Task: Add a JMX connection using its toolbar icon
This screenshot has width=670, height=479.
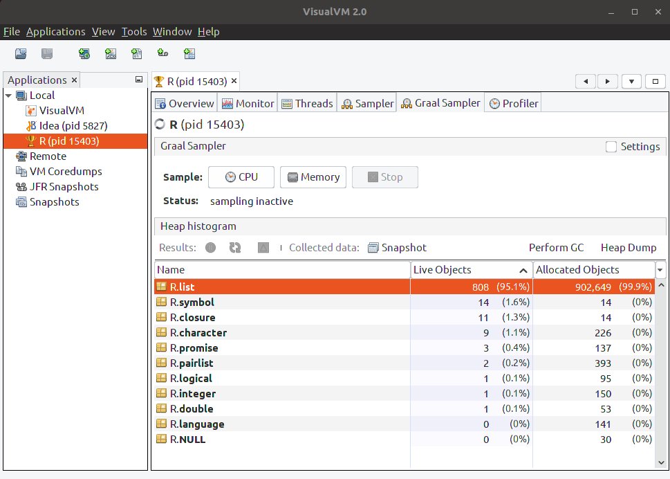Action: point(111,53)
